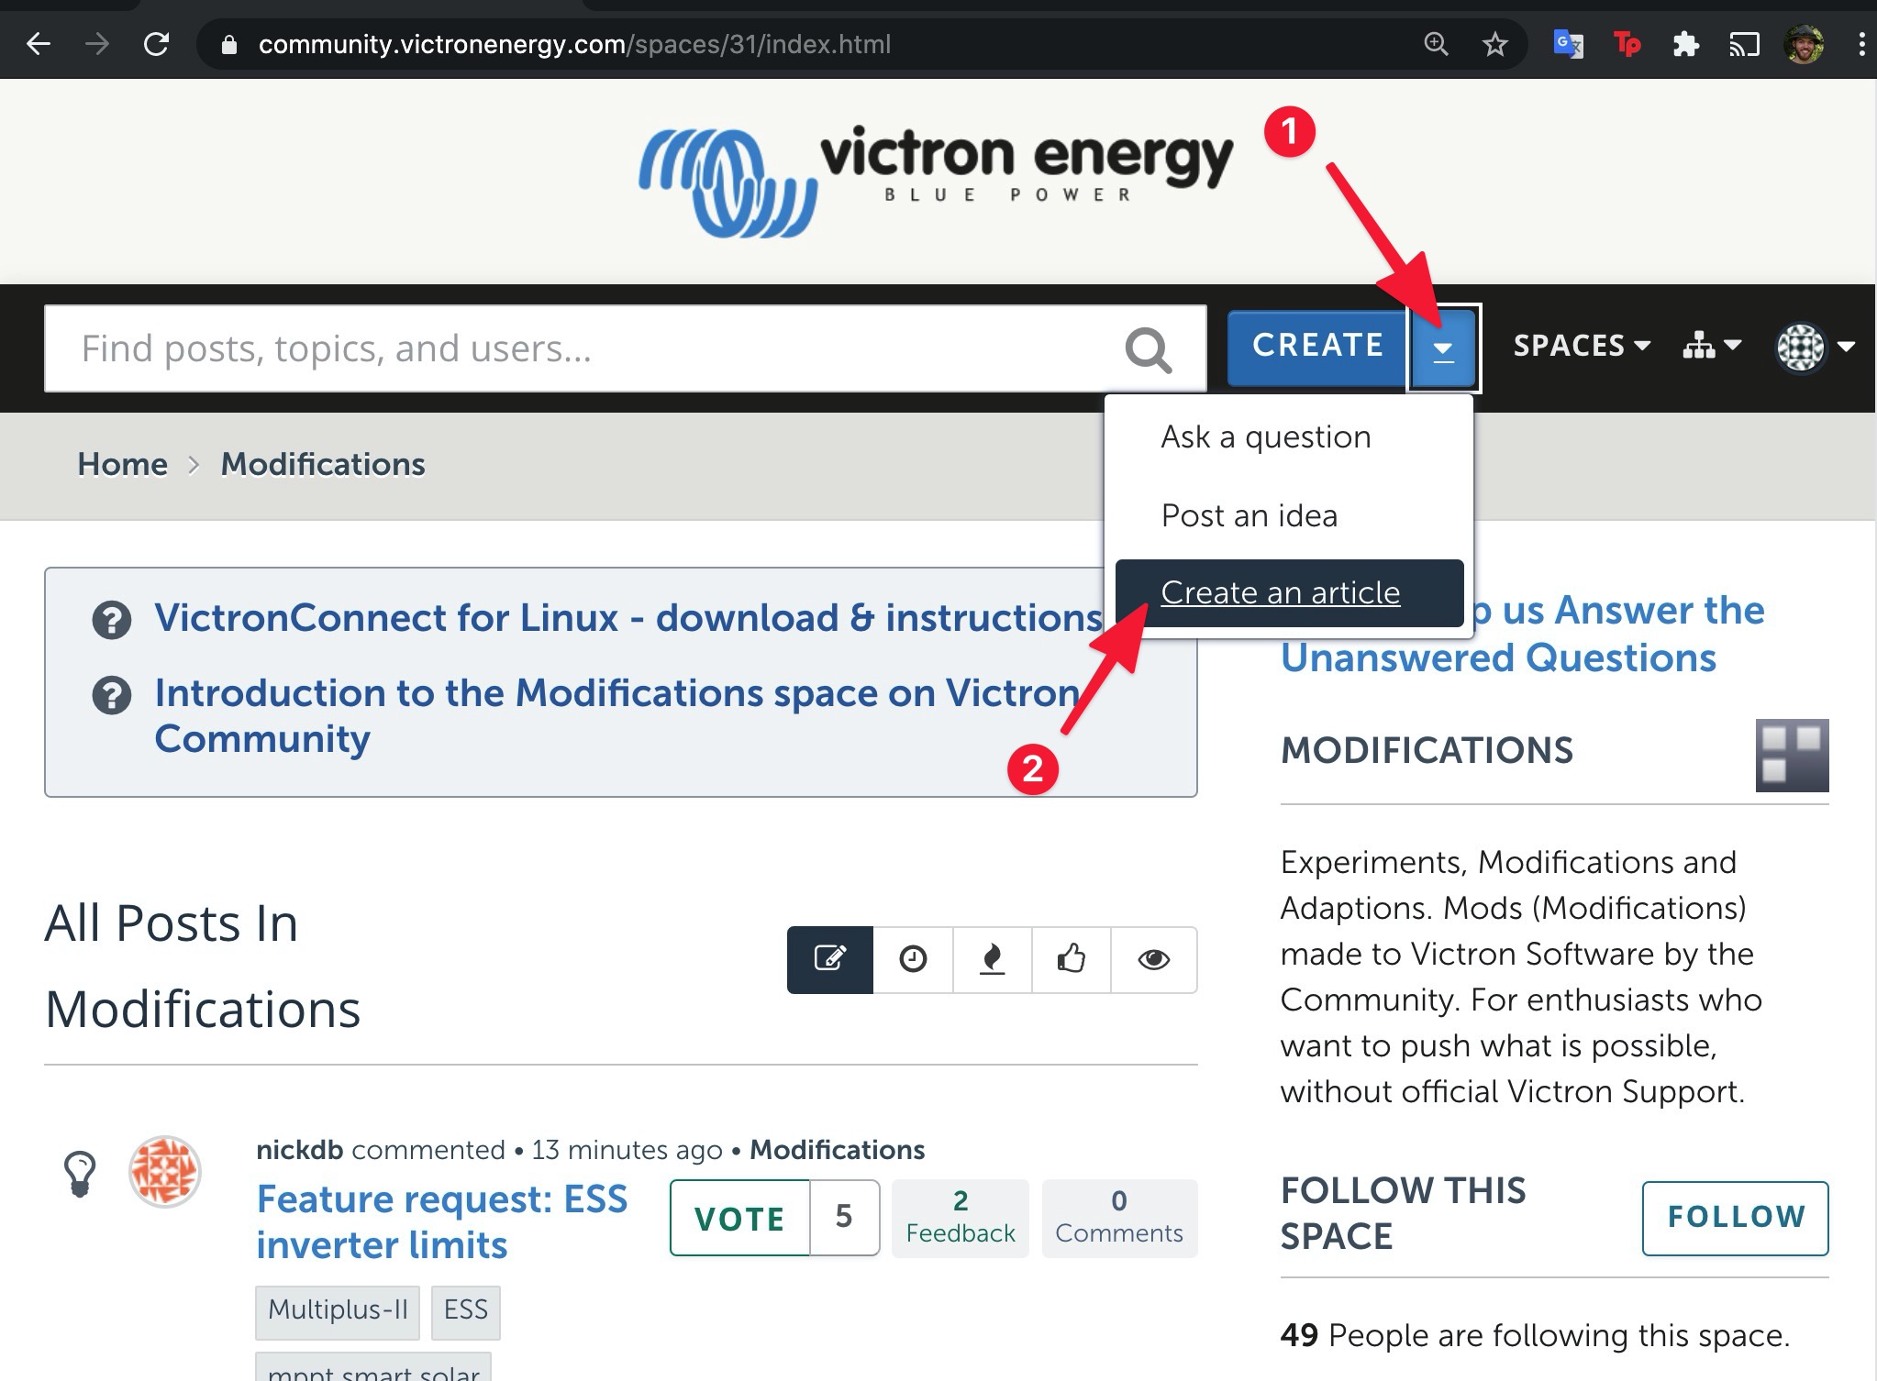
Task: Sort posts by thumbs-up votes icon
Action: coord(1072,959)
